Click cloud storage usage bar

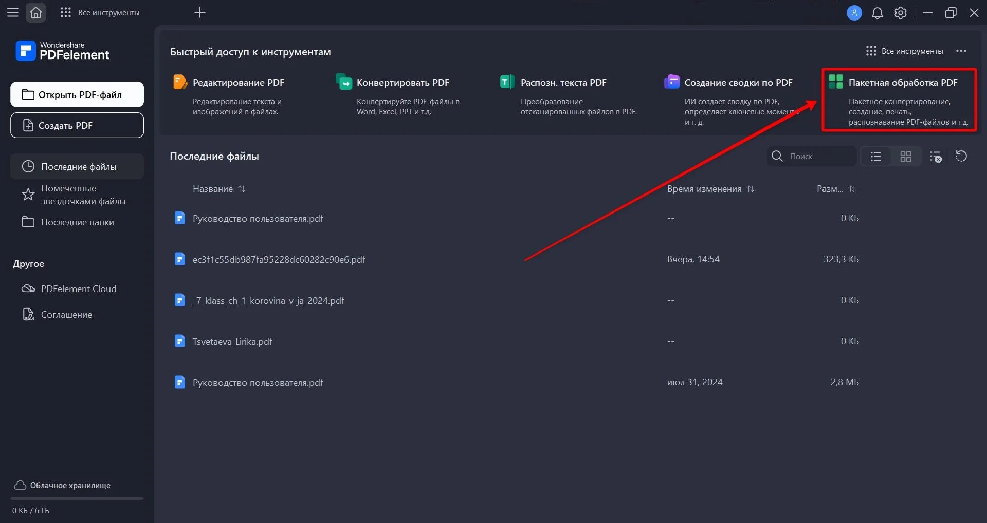coord(77,498)
